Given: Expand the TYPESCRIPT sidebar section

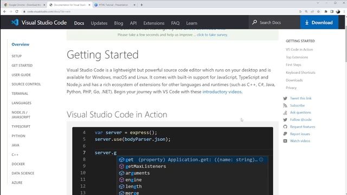Looking at the screenshot, I should pyautogui.click(x=21, y=126).
